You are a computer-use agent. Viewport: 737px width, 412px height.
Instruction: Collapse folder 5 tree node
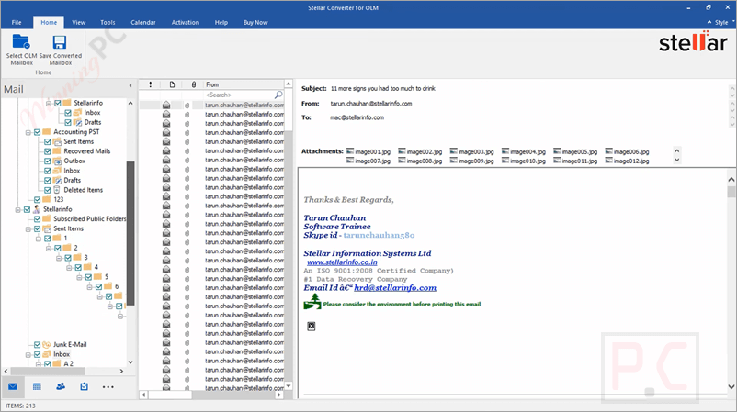79,277
